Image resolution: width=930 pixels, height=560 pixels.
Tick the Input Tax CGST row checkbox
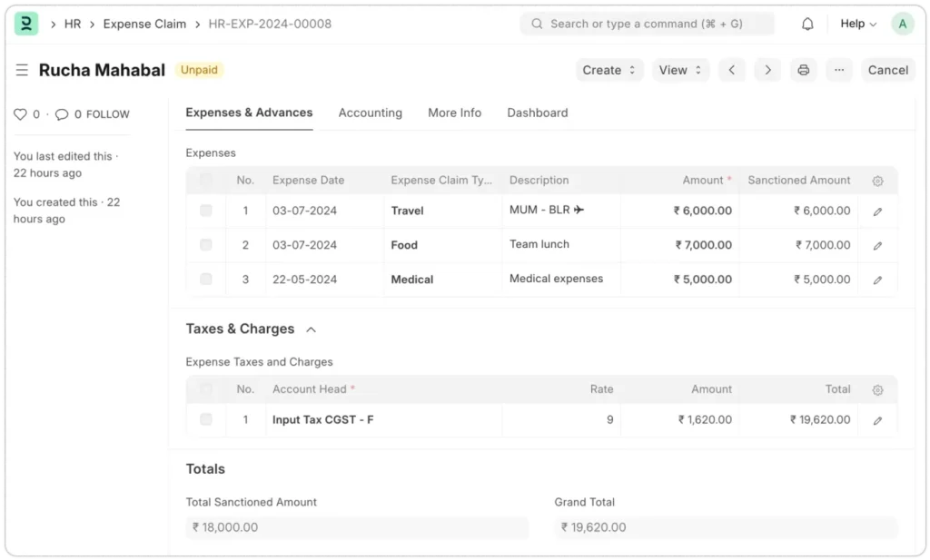206,419
